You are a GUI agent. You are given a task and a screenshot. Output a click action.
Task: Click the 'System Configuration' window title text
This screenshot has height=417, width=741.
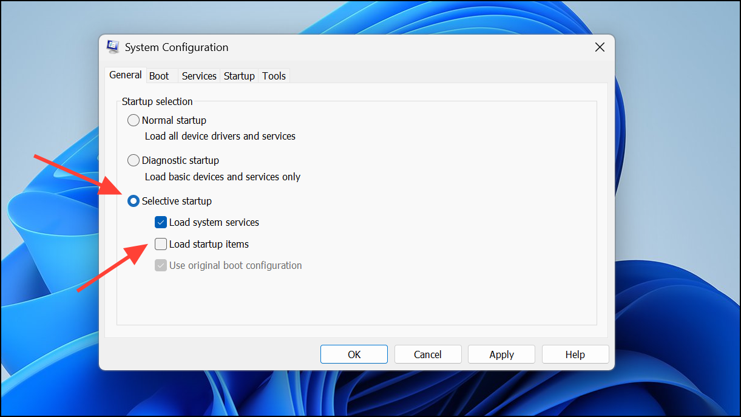tap(177, 47)
